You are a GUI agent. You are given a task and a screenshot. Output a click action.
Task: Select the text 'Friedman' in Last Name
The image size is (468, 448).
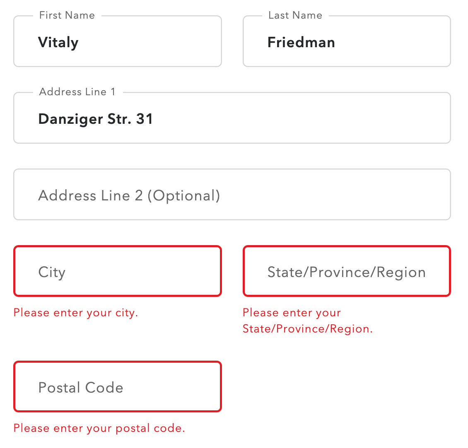pos(302,42)
